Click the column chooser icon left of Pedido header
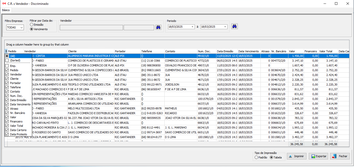Image resolution: width=354 pixels, height=167 pixels. [6, 51]
